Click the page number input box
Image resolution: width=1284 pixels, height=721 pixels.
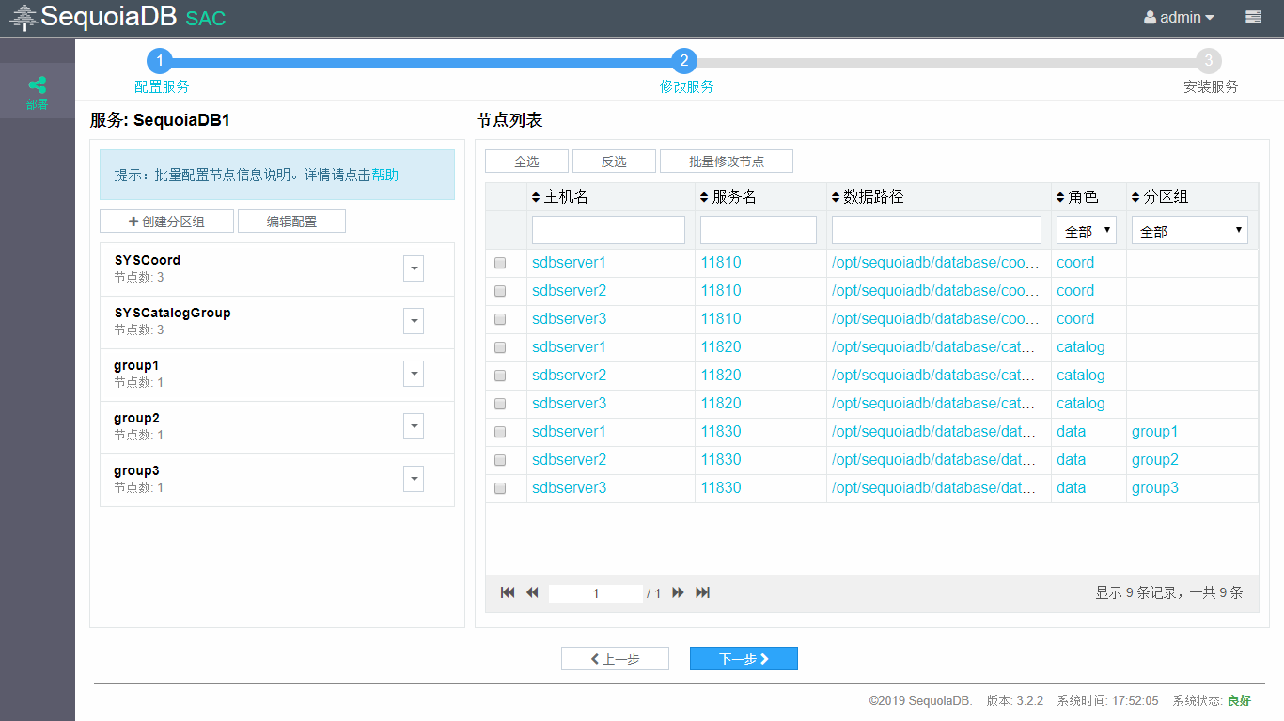coord(596,593)
